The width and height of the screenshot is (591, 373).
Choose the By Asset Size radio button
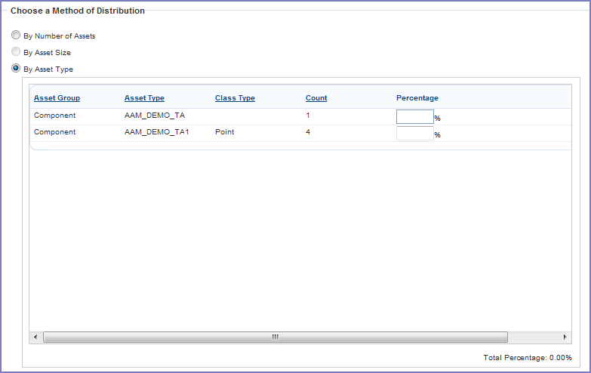coord(16,52)
